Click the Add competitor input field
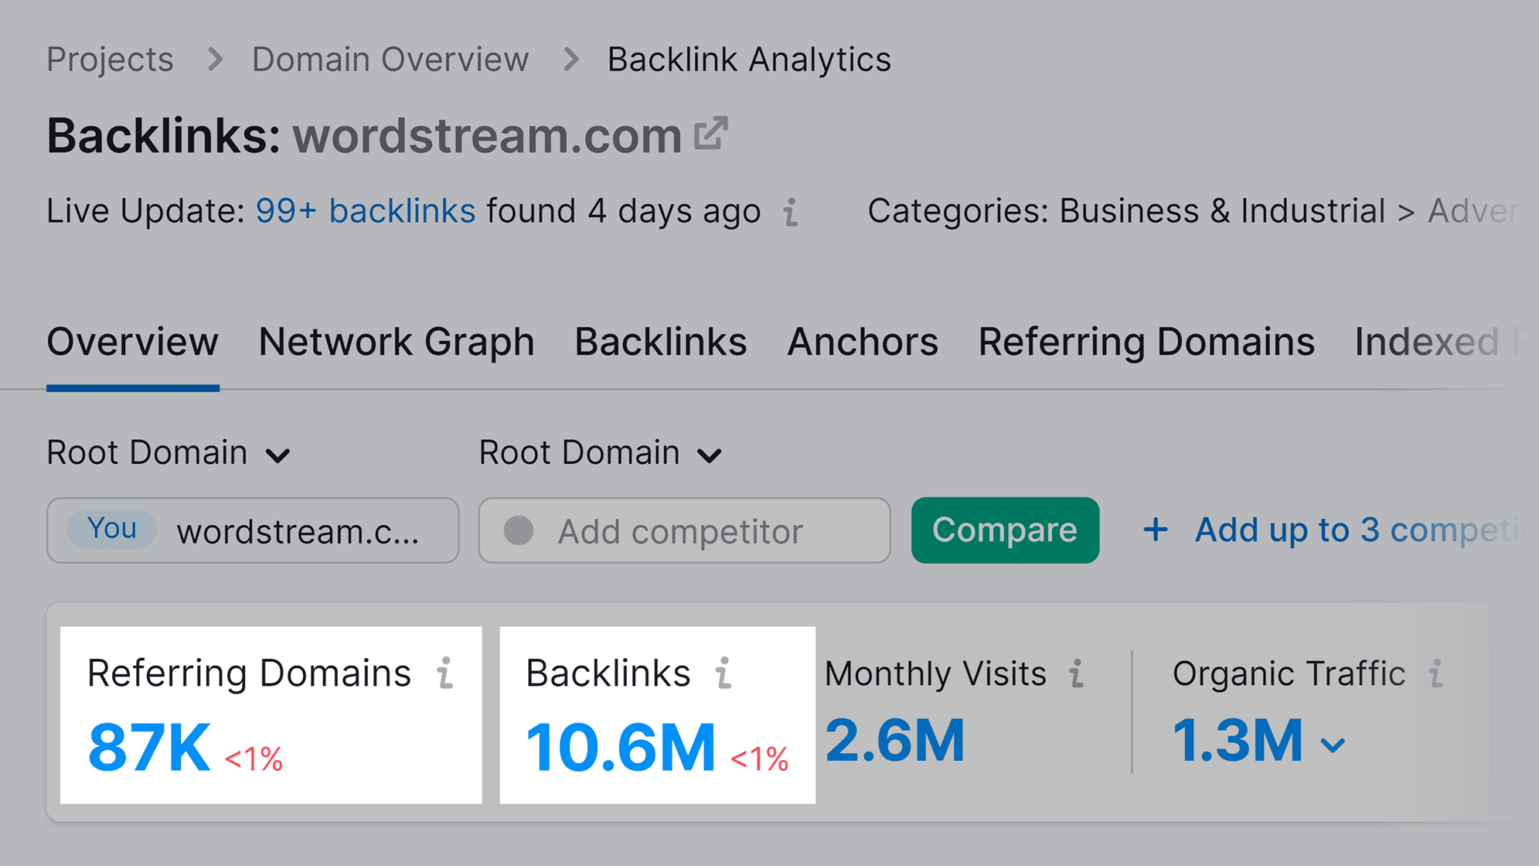The height and width of the screenshot is (866, 1539). pyautogui.click(x=685, y=529)
